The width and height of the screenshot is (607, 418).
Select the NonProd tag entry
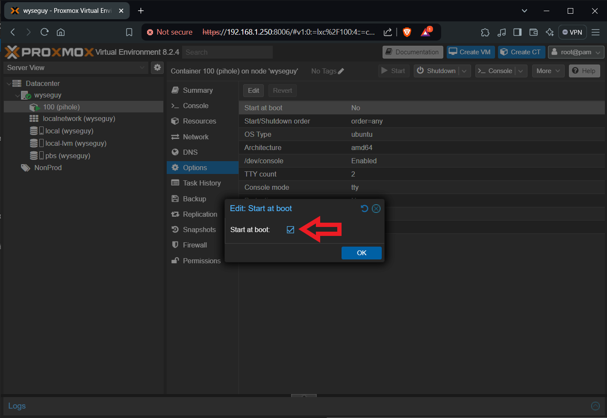(x=48, y=168)
